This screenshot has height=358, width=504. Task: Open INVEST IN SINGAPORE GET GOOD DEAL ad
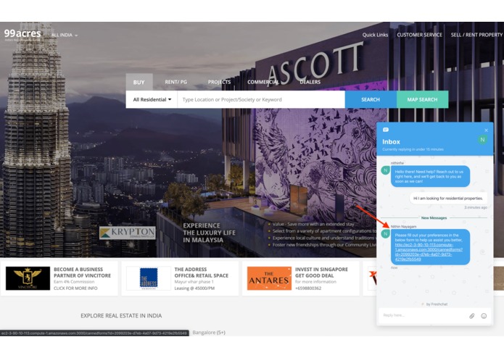[321, 272]
